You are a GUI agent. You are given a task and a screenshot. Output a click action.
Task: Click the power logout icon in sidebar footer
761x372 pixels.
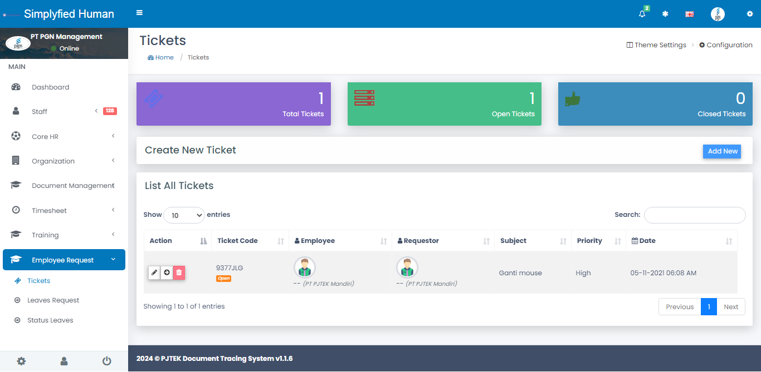coord(107,361)
